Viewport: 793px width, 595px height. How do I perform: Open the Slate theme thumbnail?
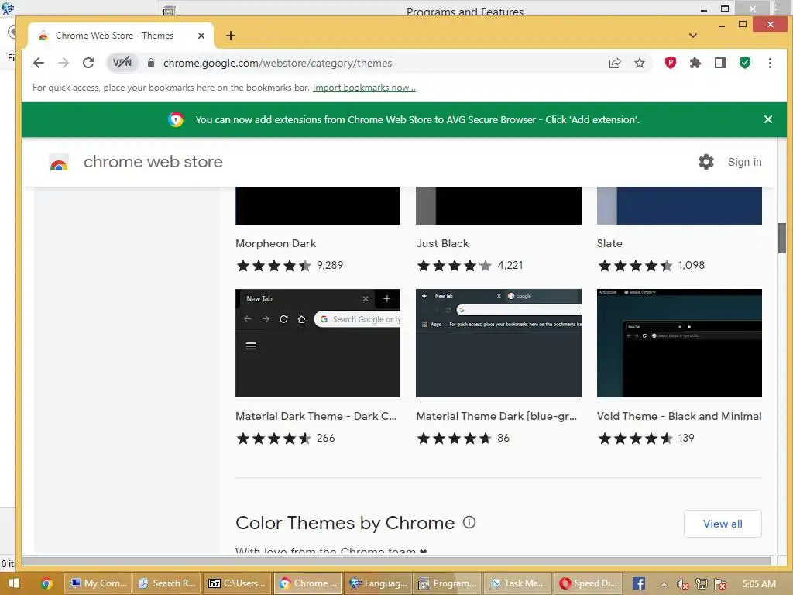point(679,205)
